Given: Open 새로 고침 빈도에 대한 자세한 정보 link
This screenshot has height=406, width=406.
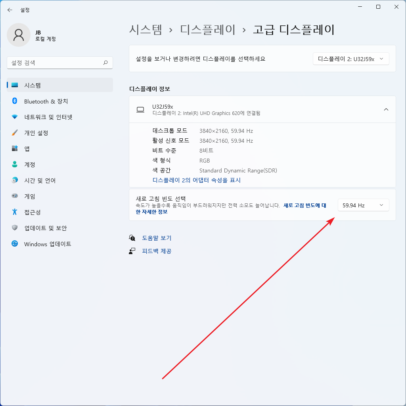Looking at the screenshot, I should tap(231, 209).
